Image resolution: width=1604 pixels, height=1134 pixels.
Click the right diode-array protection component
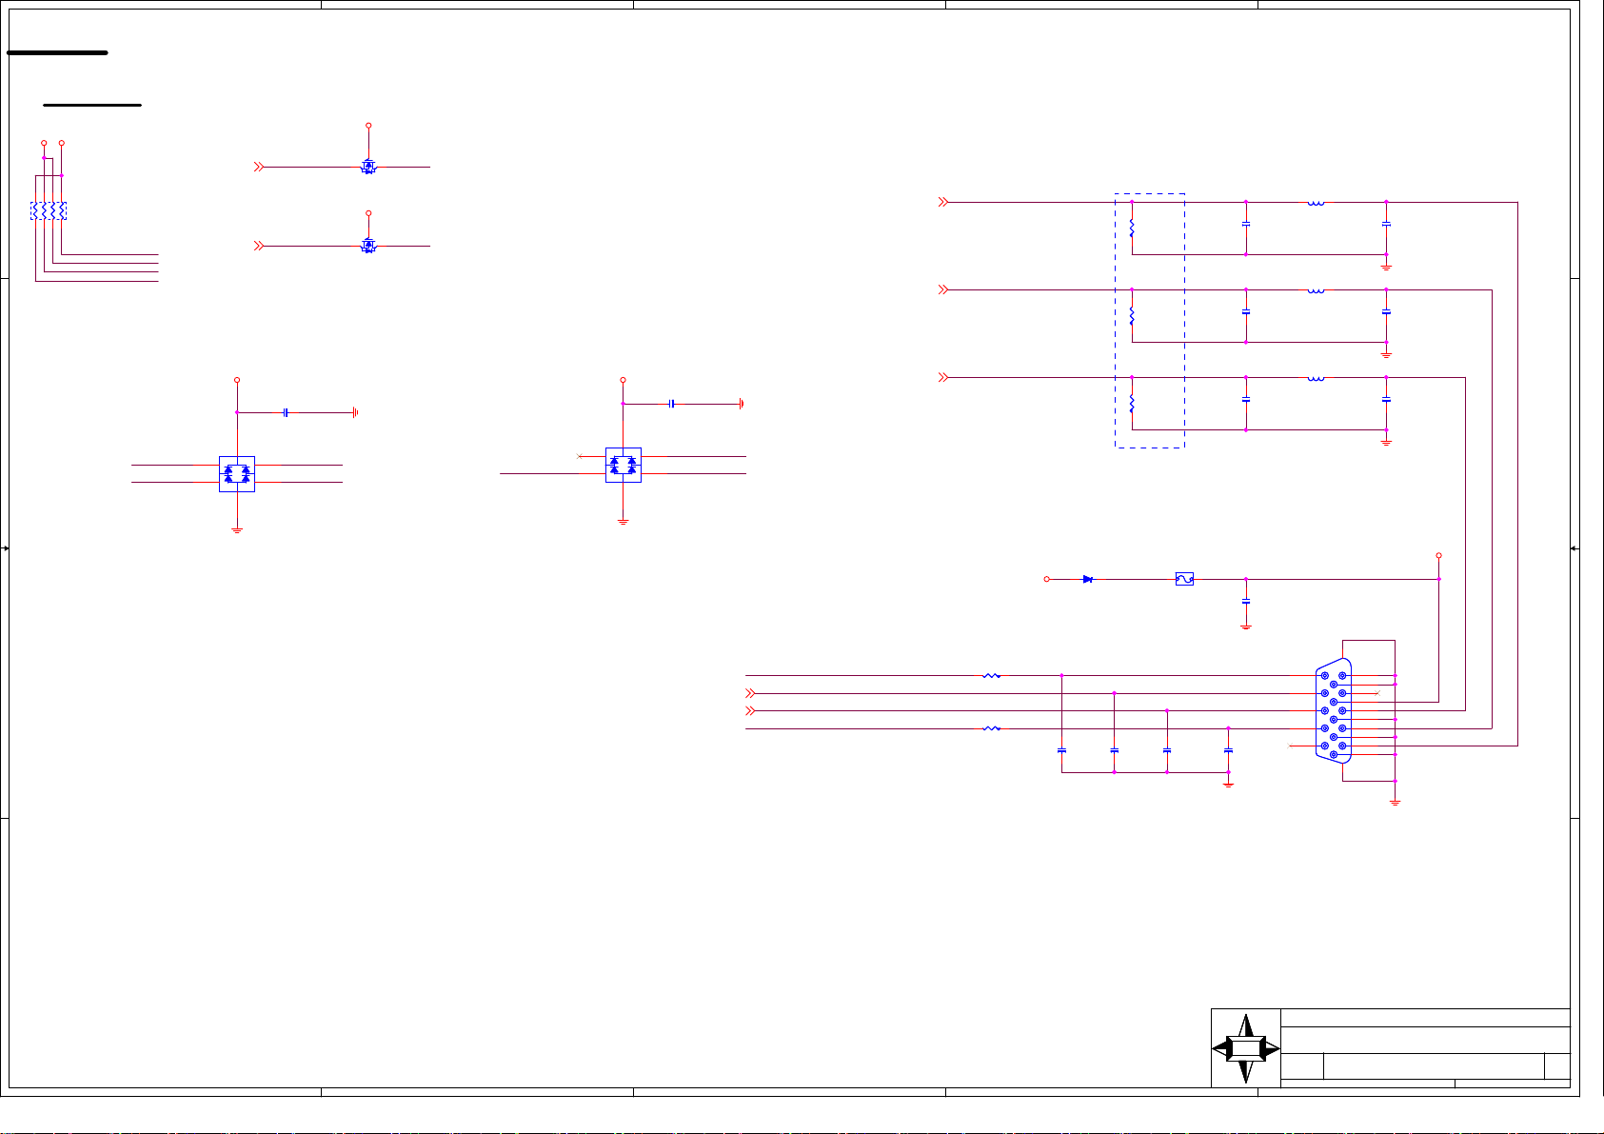(x=624, y=465)
